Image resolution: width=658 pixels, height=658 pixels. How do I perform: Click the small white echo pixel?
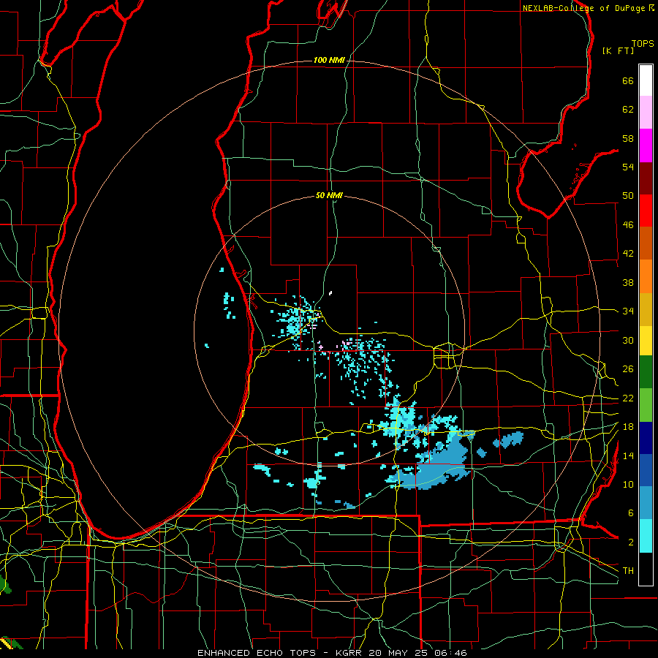click(x=330, y=292)
